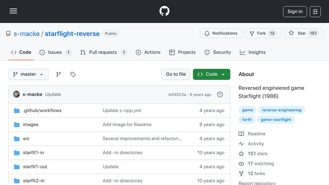Select the forth topic tag
329x185 pixels.
pyautogui.click(x=247, y=120)
